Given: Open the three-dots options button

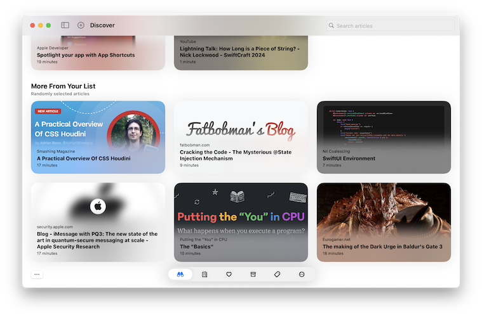Looking at the screenshot, I should tap(37, 275).
